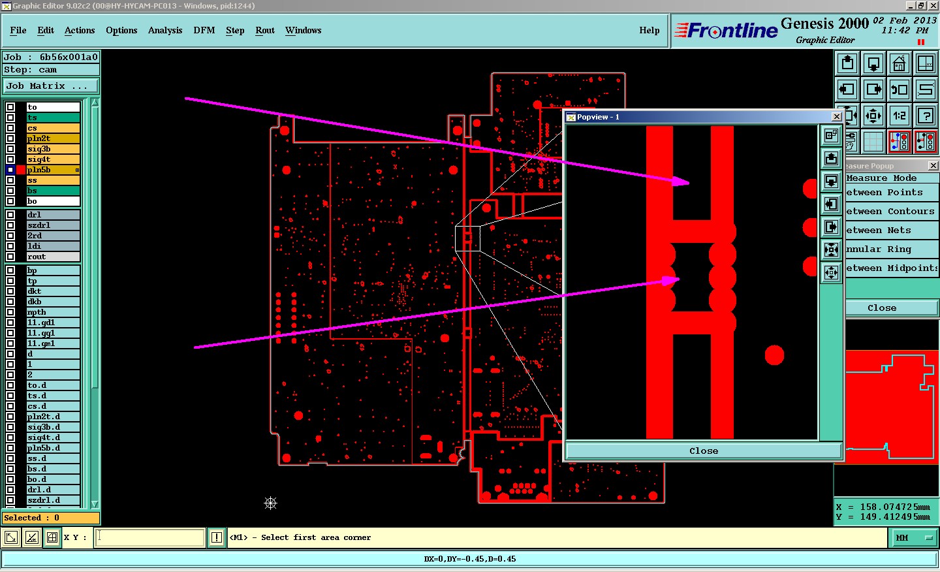940x572 pixels.
Task: Click the exclamation mark icon in bottom bar
Action: pyautogui.click(x=217, y=537)
